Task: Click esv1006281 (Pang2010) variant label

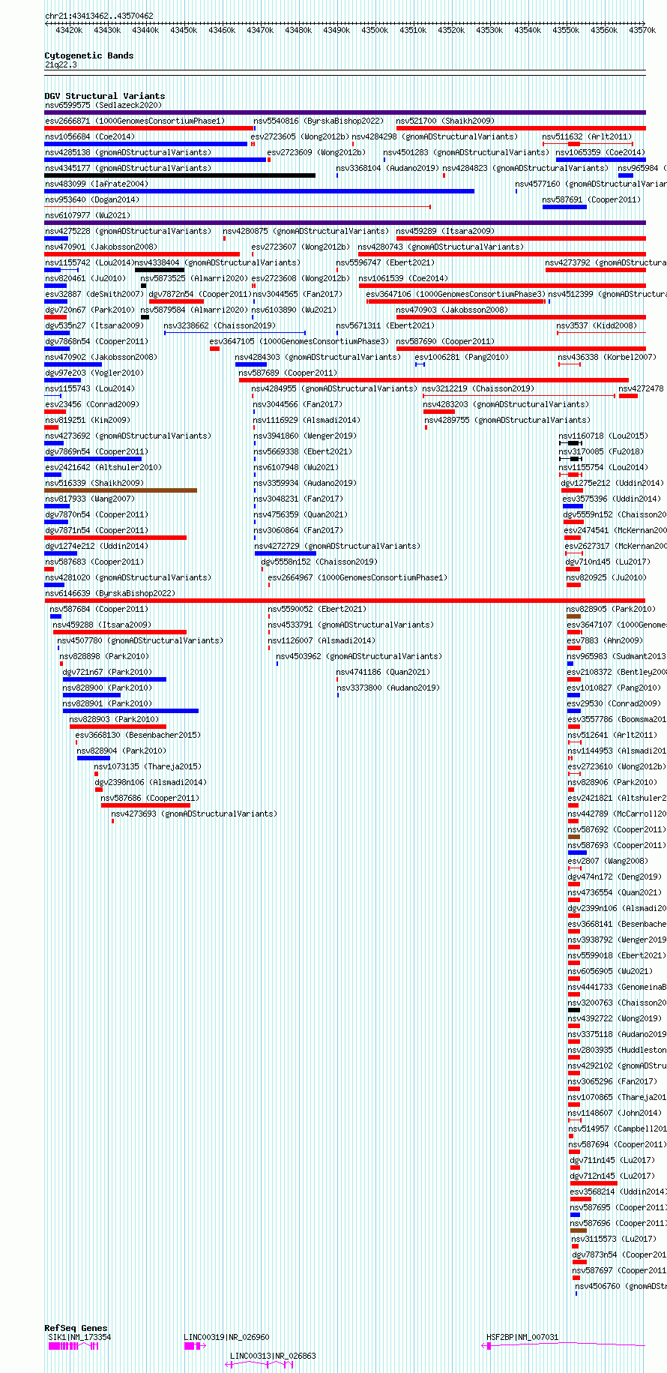Action: [x=462, y=358]
